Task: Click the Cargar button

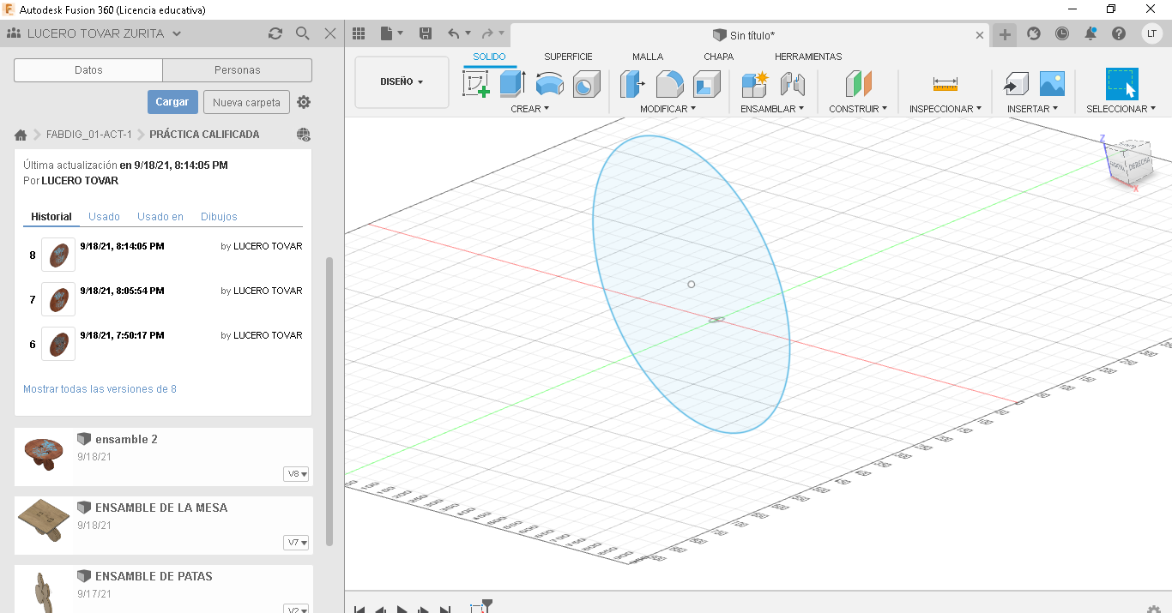Action: pyautogui.click(x=172, y=102)
